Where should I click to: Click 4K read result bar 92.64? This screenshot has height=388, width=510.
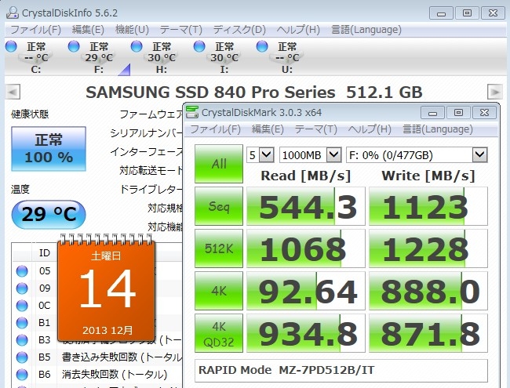pyautogui.click(x=306, y=291)
